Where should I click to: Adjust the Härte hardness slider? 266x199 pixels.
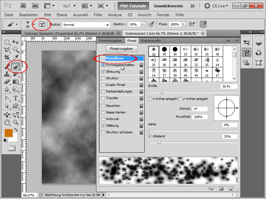pyautogui.click(x=148, y=130)
